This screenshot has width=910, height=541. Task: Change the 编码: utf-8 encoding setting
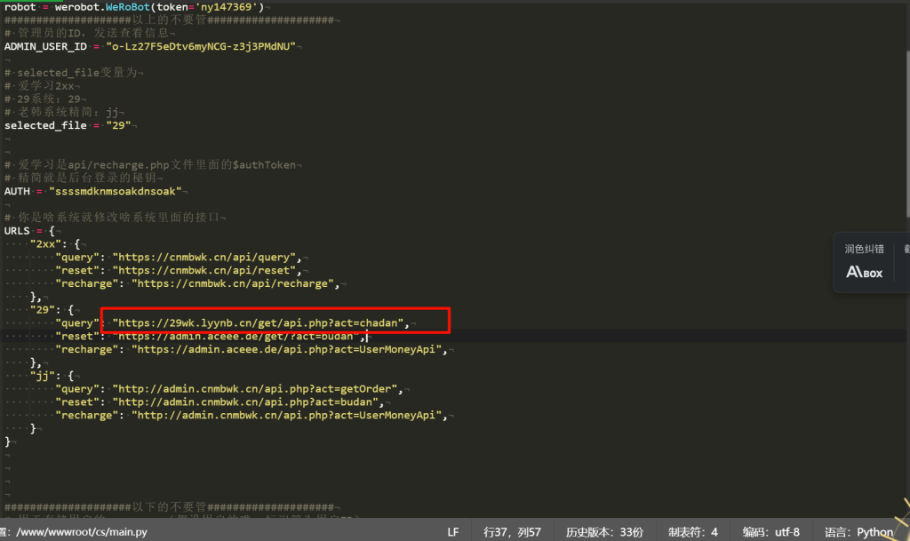tap(771, 532)
